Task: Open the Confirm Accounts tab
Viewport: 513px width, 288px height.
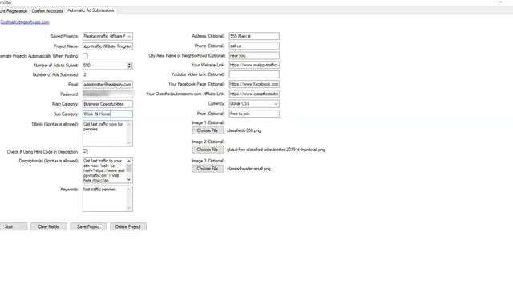Action: tap(47, 10)
